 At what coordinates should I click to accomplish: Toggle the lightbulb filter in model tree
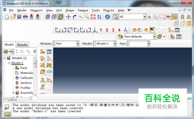click(x=35, y=51)
